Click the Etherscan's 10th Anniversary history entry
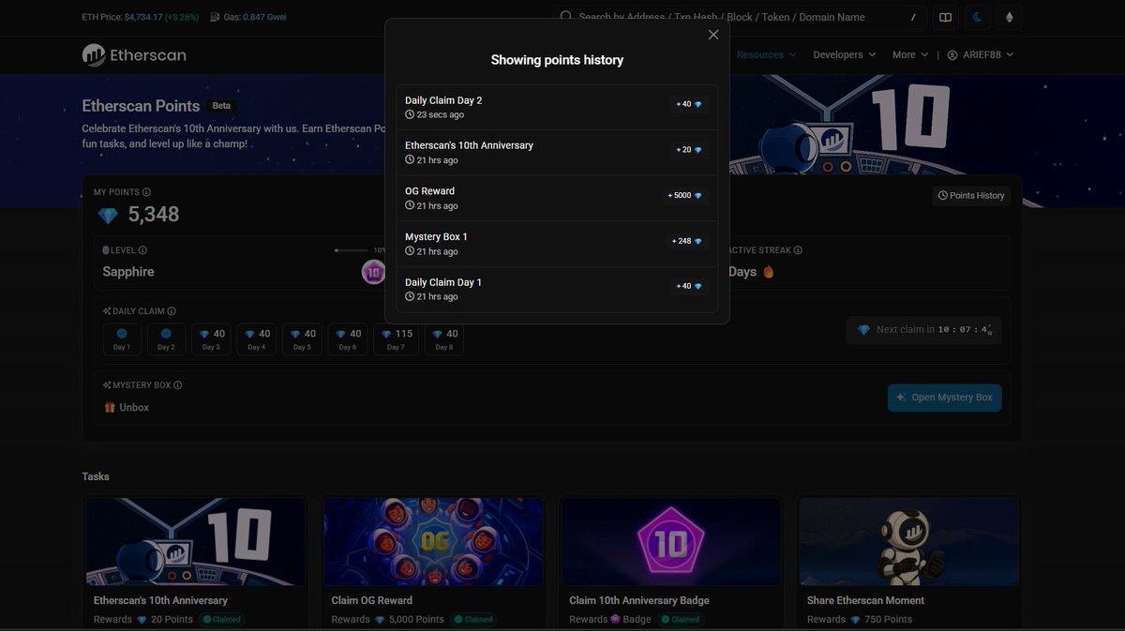1125x631 pixels. click(557, 152)
